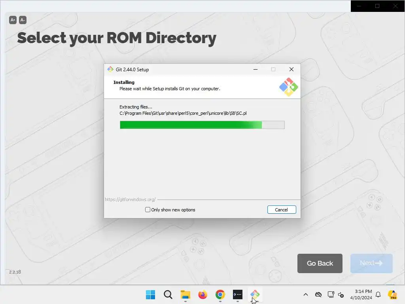Open Windows Search from the taskbar
405x304 pixels.
168,294
